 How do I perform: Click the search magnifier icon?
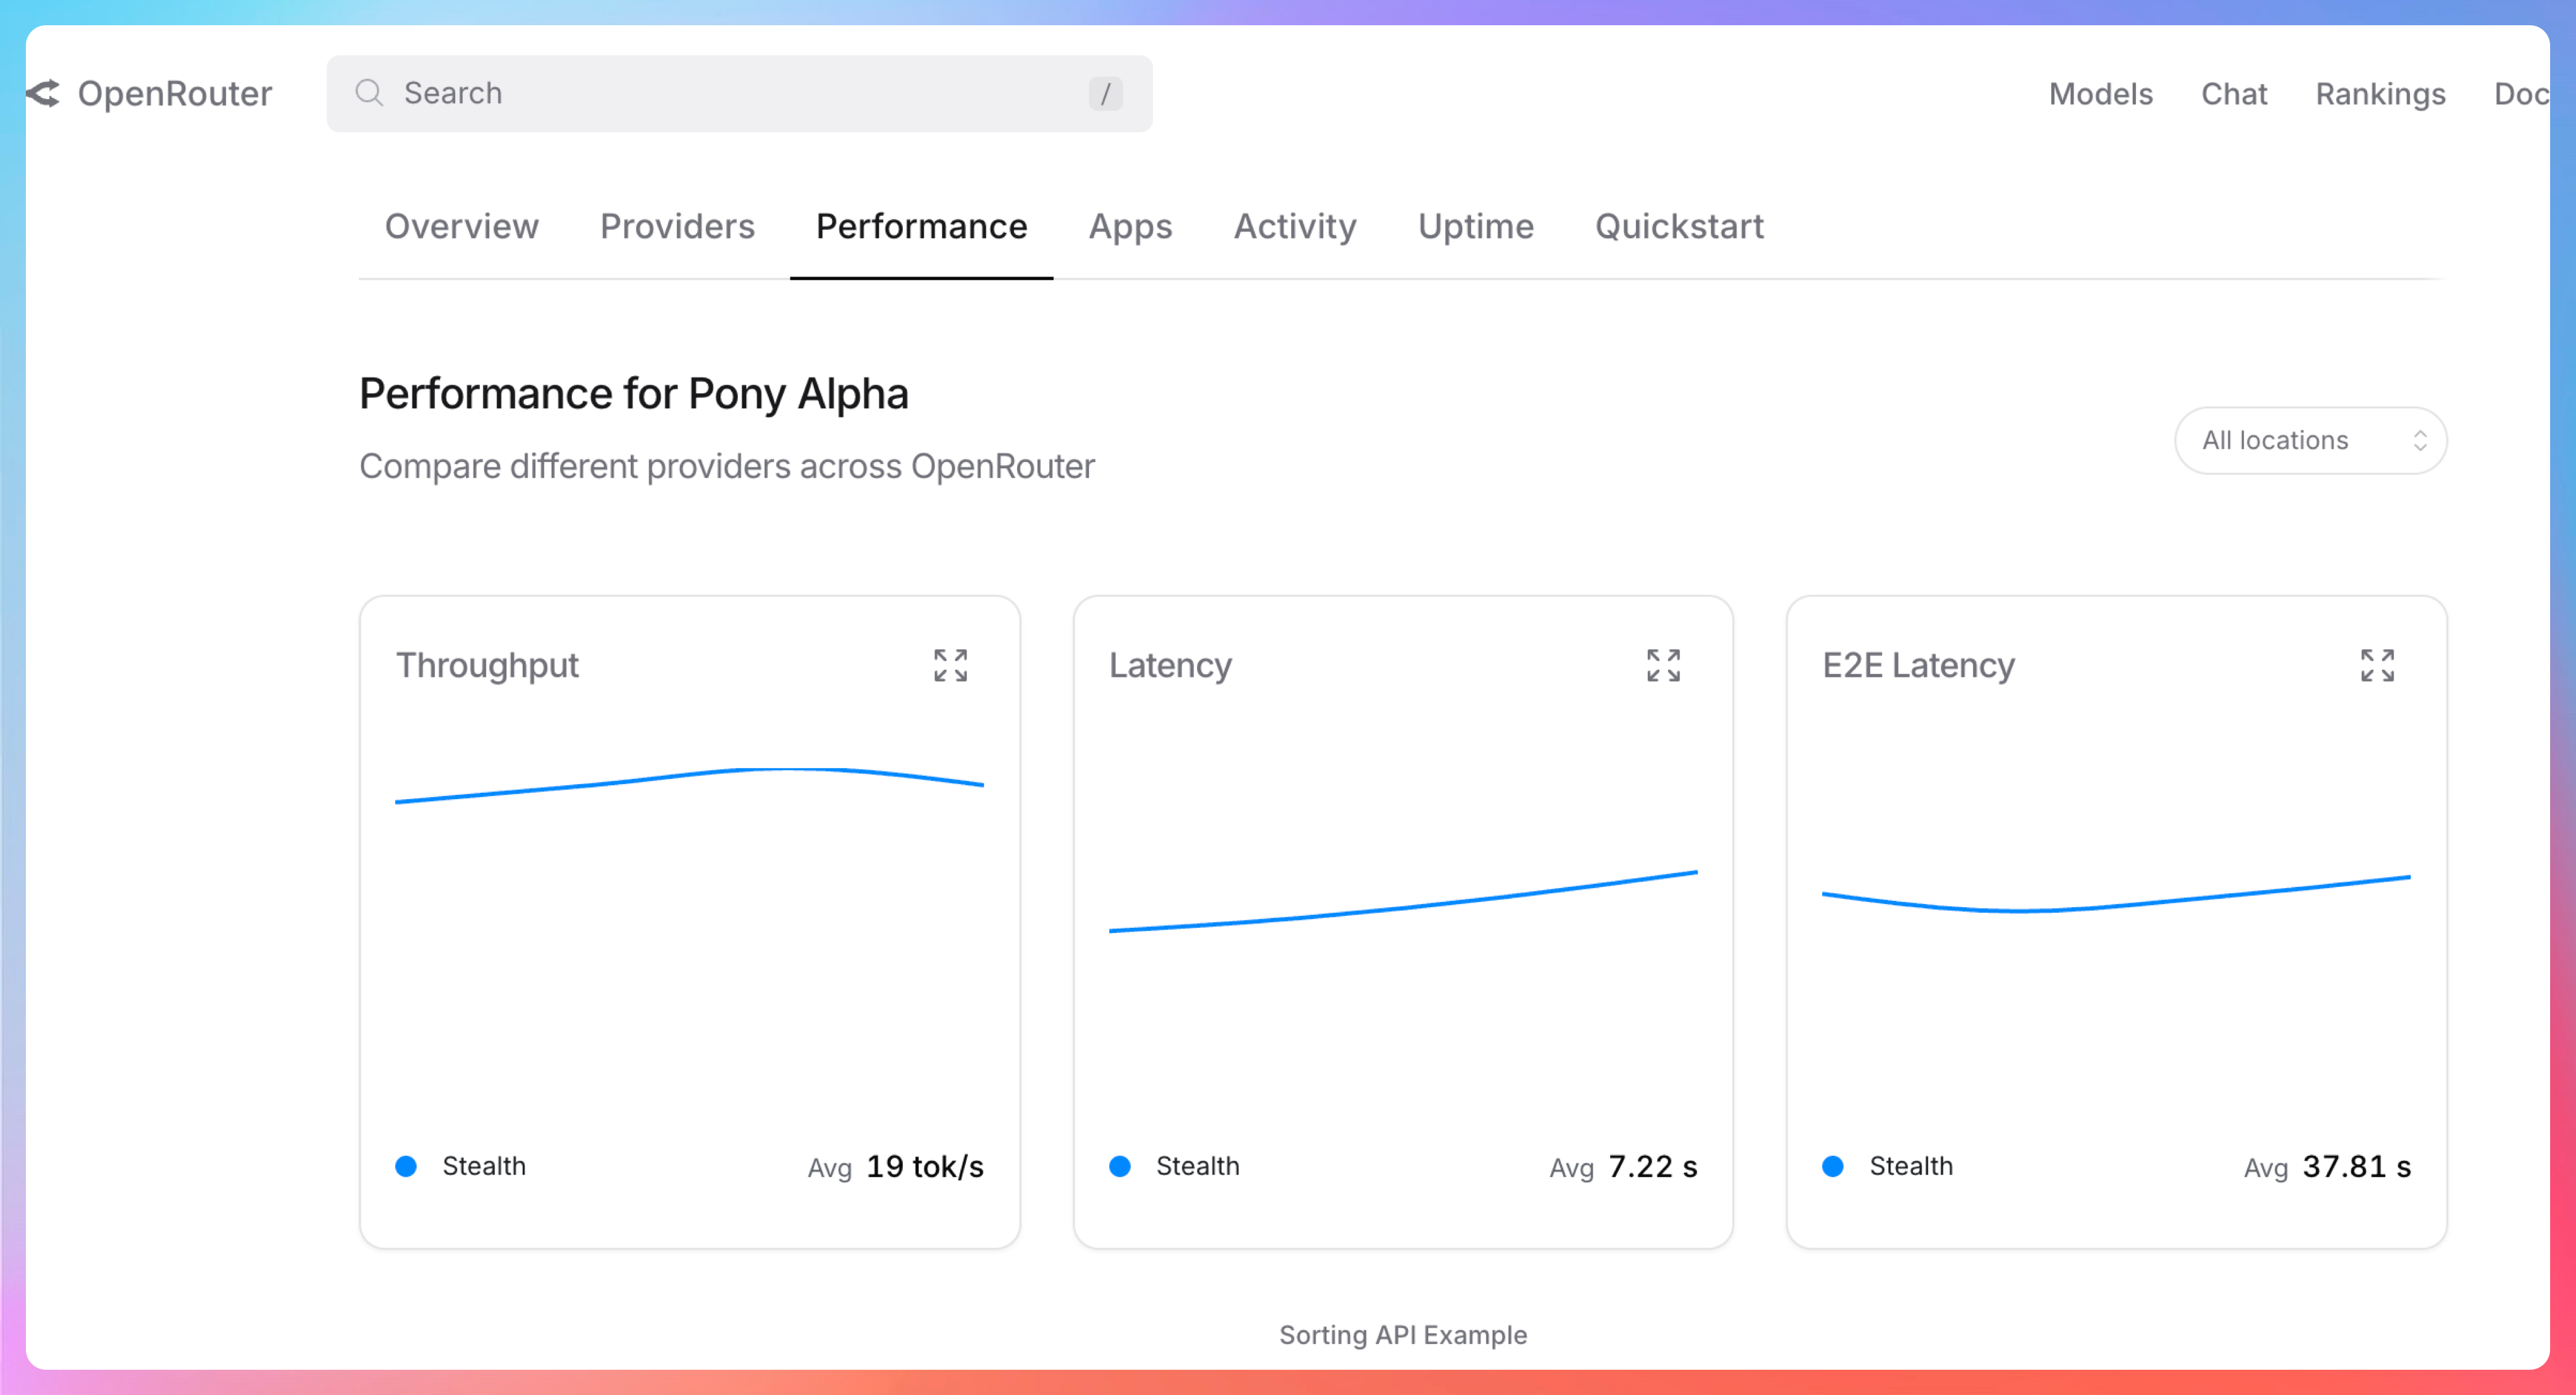(369, 93)
